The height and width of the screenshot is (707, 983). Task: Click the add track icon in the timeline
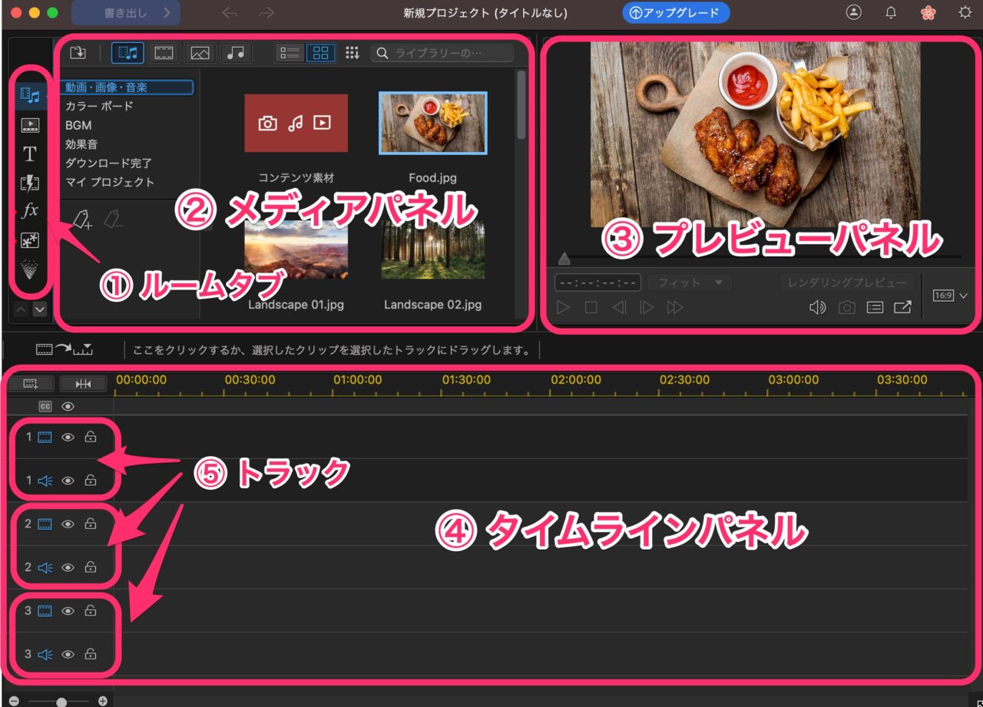pyautogui.click(x=31, y=383)
